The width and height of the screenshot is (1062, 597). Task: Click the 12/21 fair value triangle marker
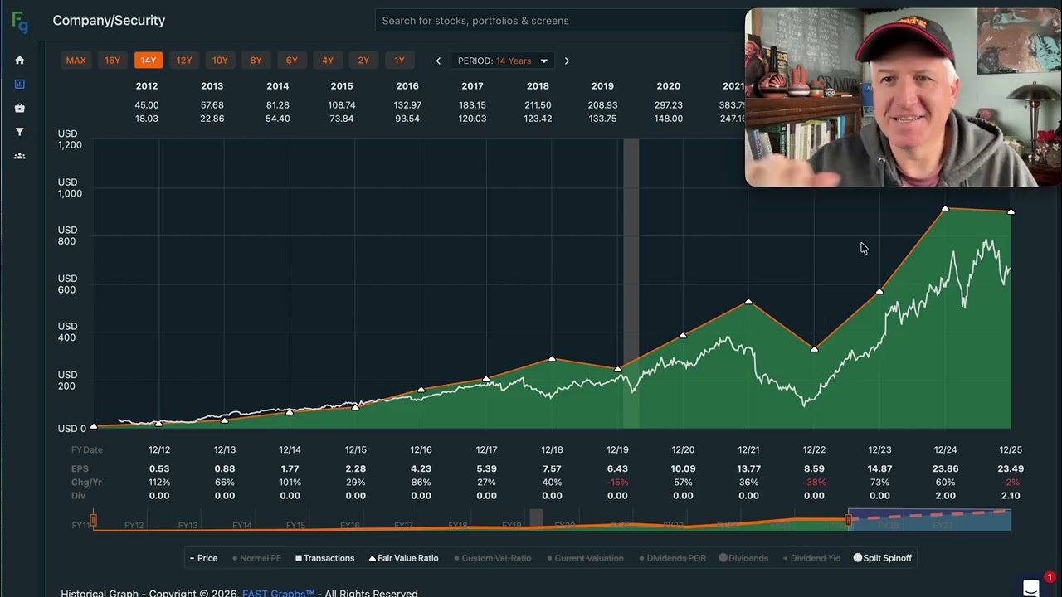[748, 302]
